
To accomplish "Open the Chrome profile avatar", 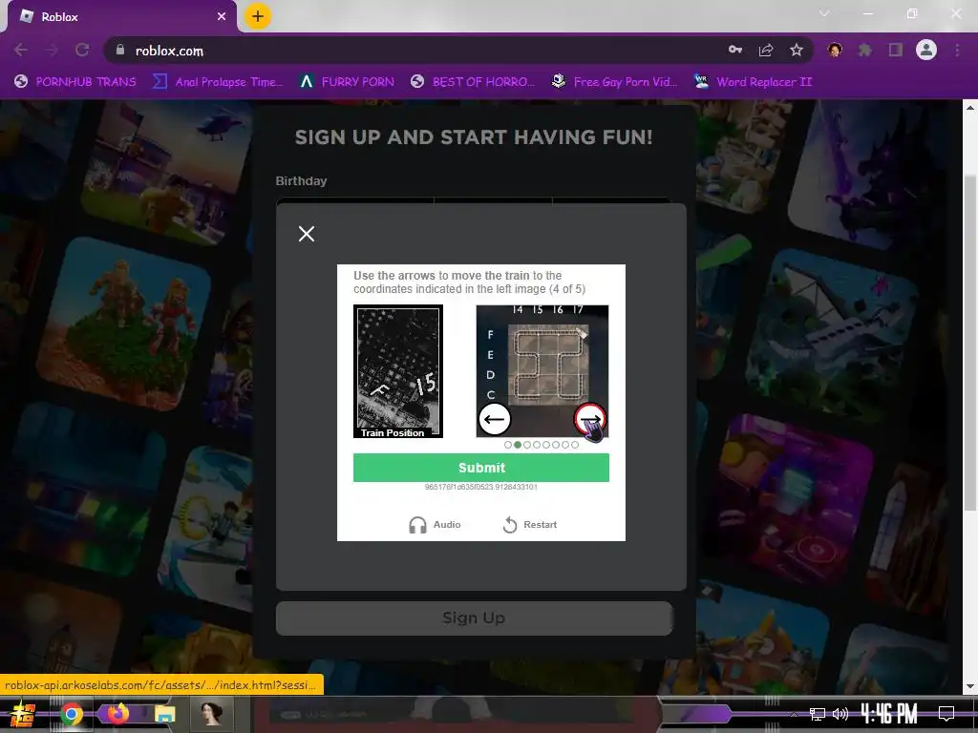I will click(926, 50).
